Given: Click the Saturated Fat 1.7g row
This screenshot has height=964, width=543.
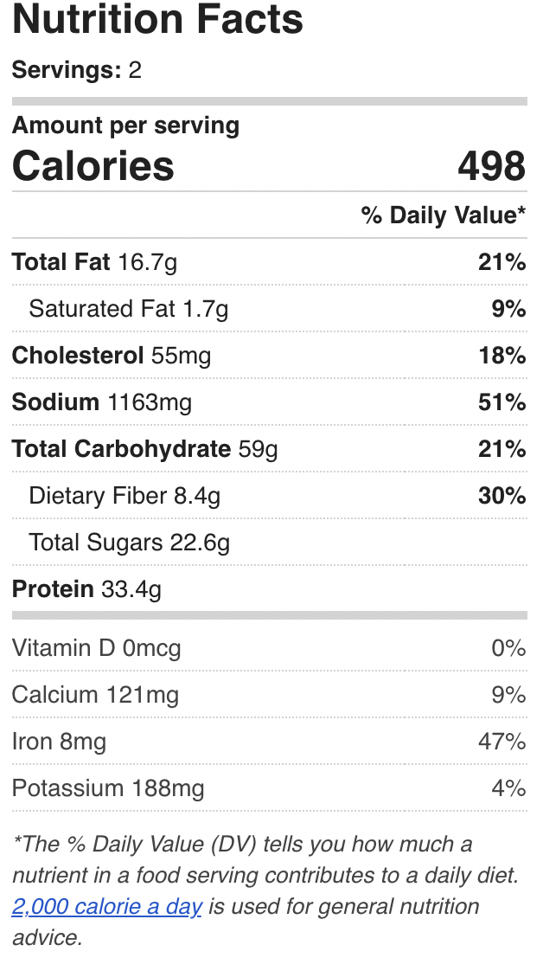Looking at the screenshot, I should click(x=269, y=309).
